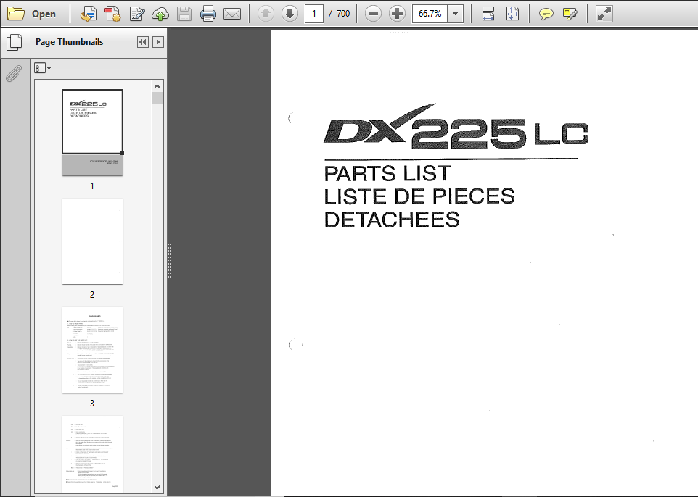Click the Open folder icon
Viewport: 698px width, 497px height.
pos(16,14)
